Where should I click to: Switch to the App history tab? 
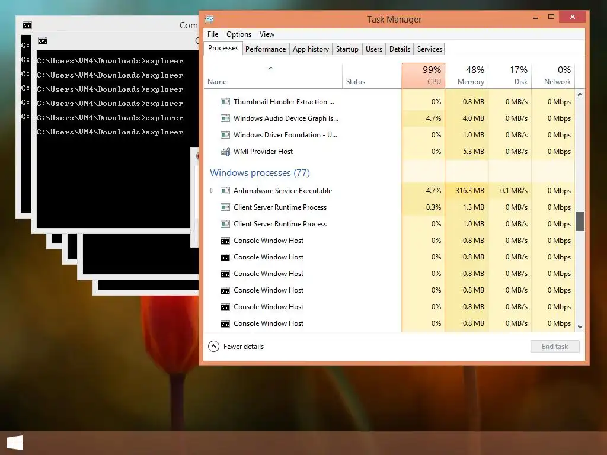pyautogui.click(x=311, y=49)
